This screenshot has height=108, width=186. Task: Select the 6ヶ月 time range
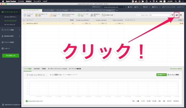click(154, 101)
